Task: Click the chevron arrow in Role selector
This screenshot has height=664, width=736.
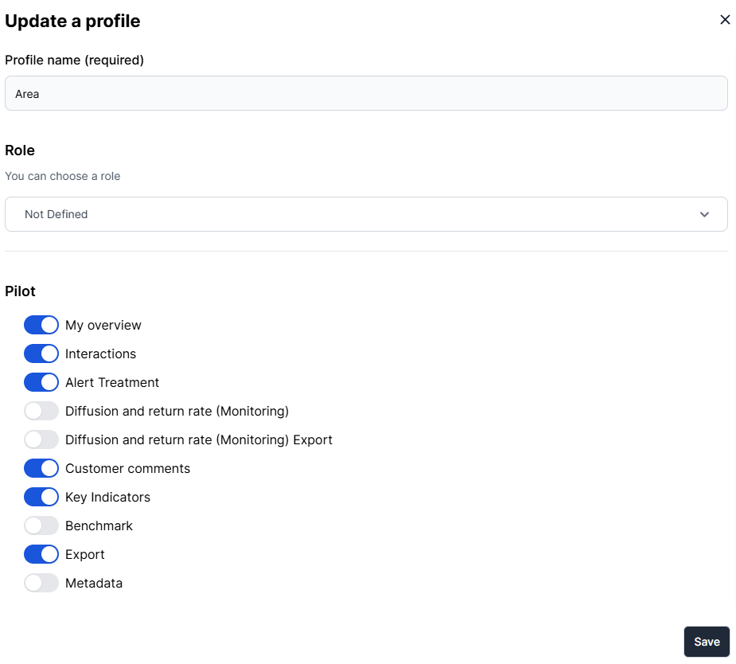Action: 704,214
